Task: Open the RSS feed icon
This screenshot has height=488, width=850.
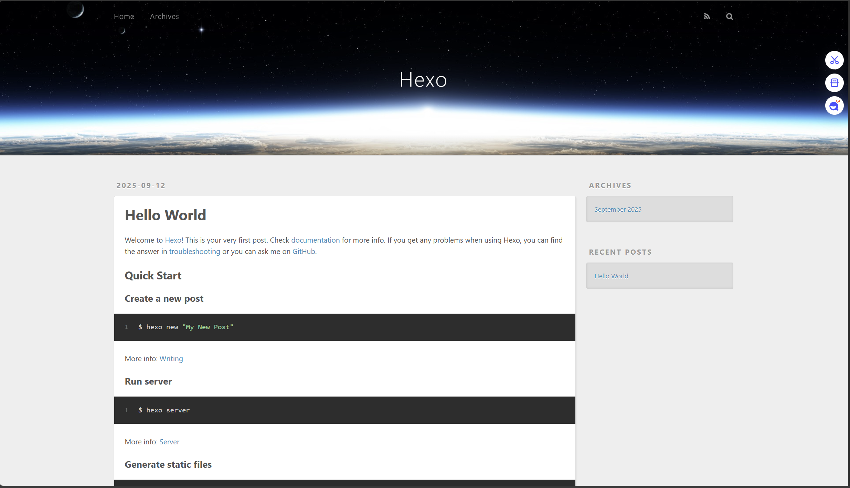Action: (x=706, y=16)
